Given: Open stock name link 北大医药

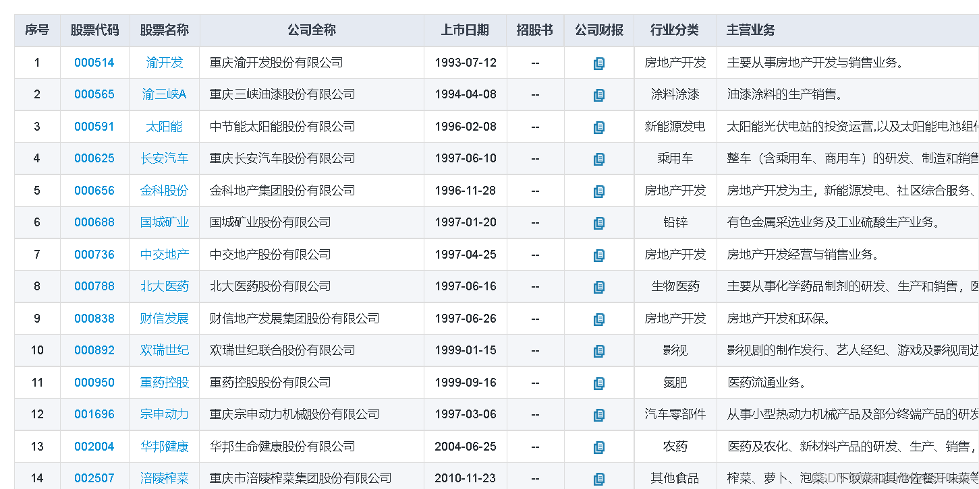Looking at the screenshot, I should pos(165,286).
